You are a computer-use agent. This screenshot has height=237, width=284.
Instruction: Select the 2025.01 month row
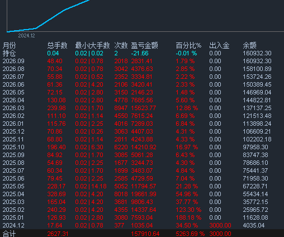[x=13, y=218]
